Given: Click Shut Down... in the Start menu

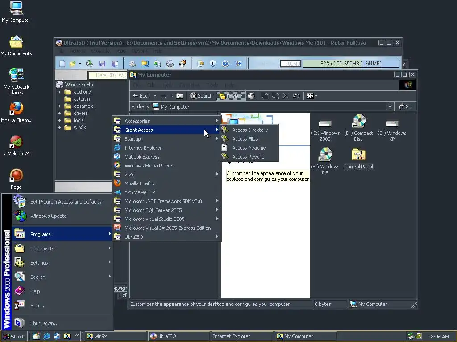Looking at the screenshot, I should pyautogui.click(x=62, y=323).
